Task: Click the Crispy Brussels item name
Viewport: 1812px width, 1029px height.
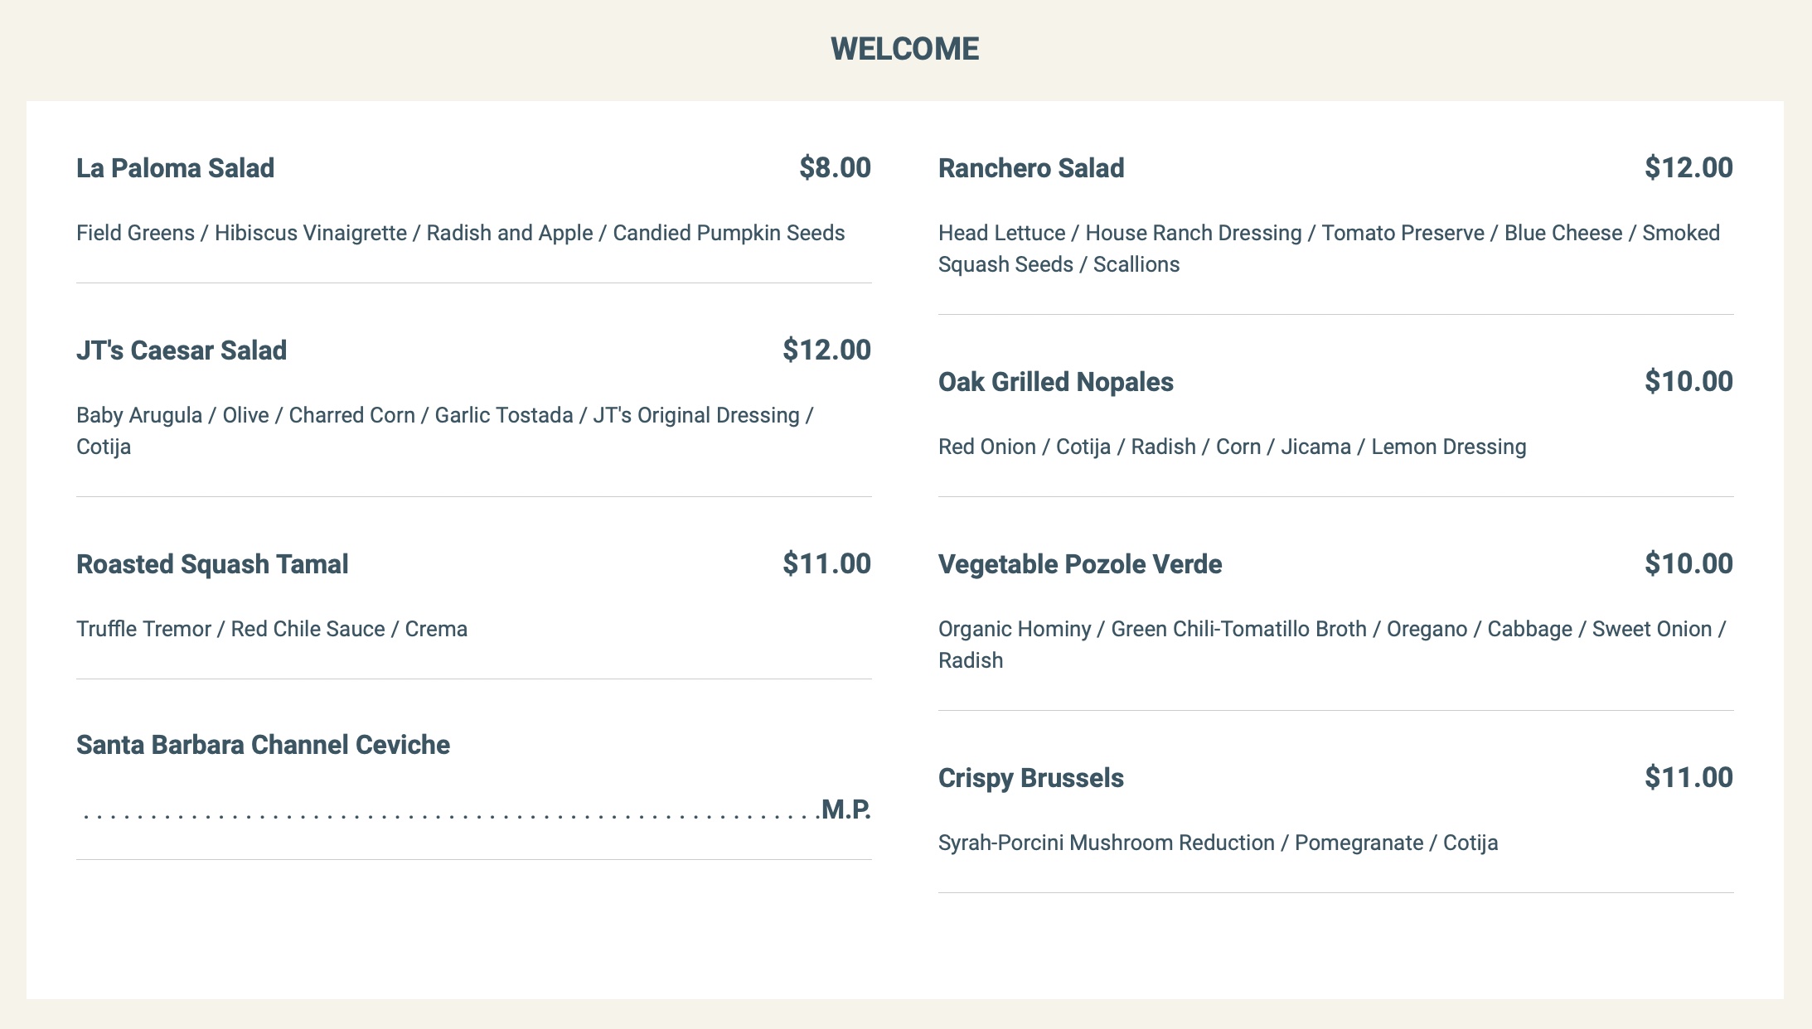Action: [x=1030, y=778]
